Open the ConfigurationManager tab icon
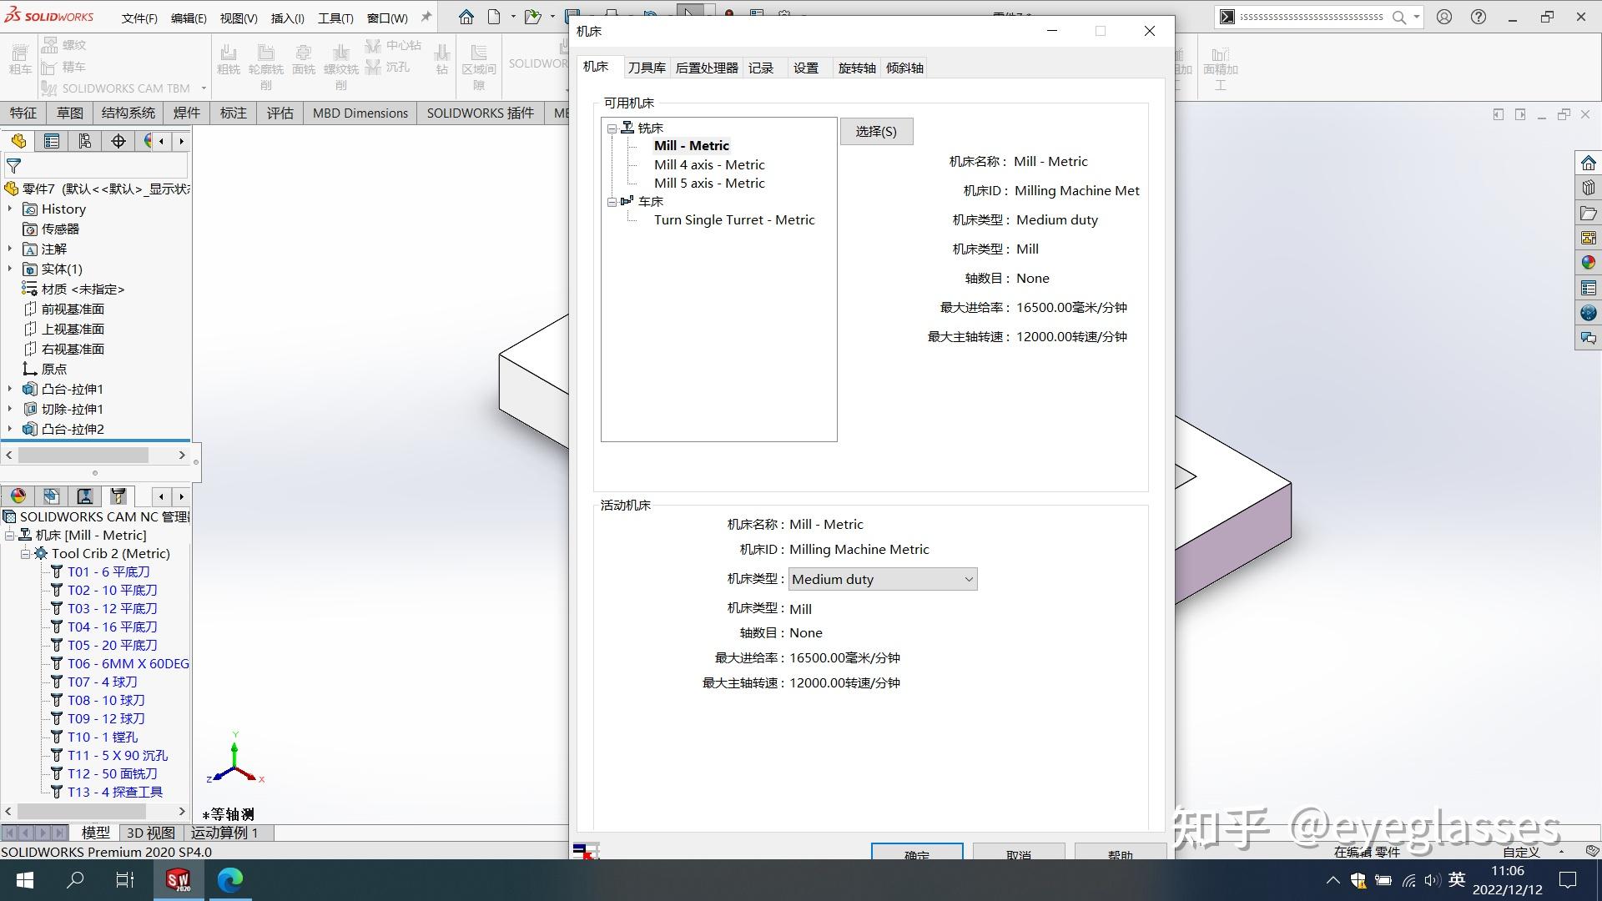This screenshot has width=1602, height=901. 85,141
